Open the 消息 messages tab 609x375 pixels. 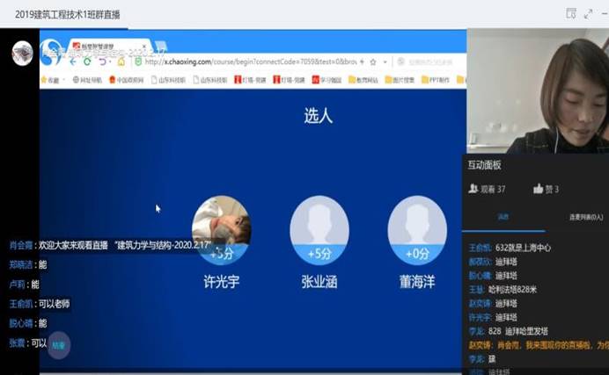coord(503,216)
